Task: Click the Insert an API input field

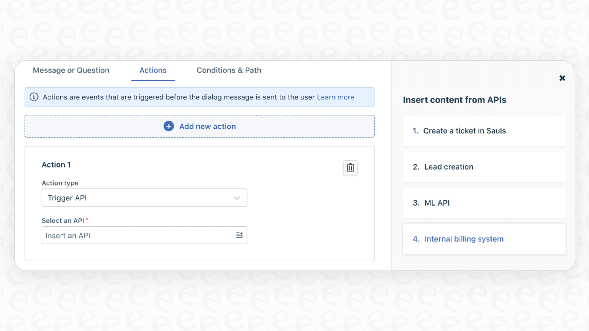Action: tap(140, 235)
